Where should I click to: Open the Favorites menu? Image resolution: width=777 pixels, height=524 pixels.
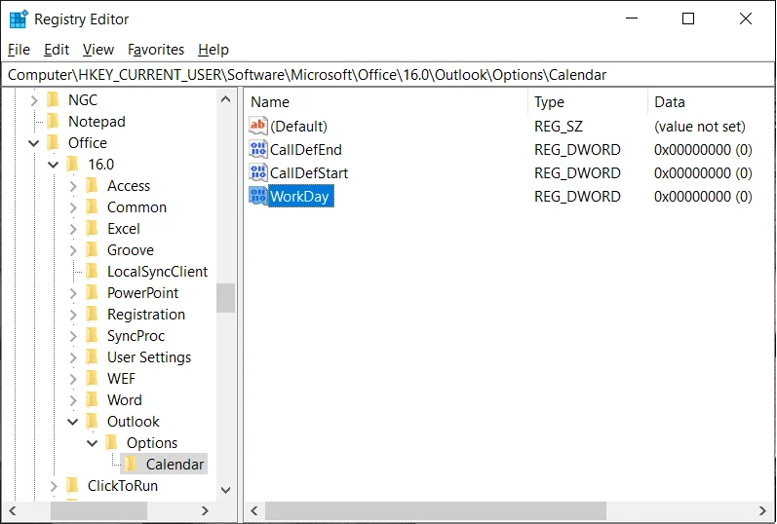click(156, 50)
